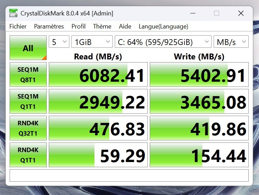
Task: Run all benchmarks with the All button
Action: [28, 48]
